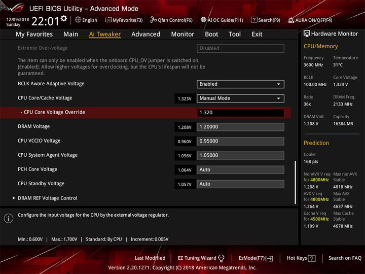Click the 1.057V CPU Standby reading

coord(185,184)
